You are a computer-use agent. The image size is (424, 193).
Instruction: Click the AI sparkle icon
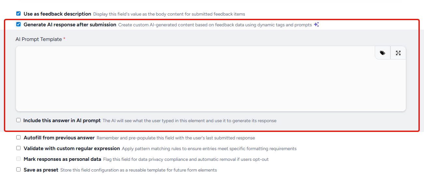tap(316, 25)
